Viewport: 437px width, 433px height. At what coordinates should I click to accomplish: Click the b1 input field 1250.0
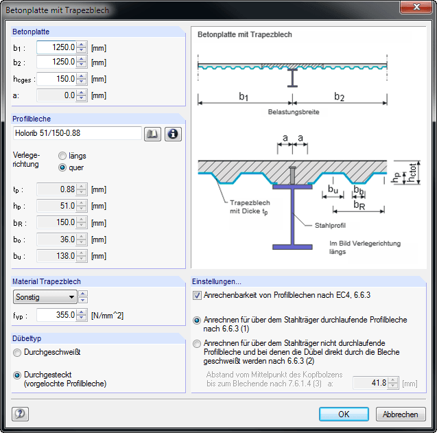pos(56,47)
